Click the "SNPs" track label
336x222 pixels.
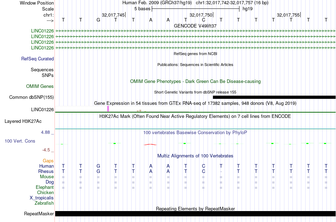click(x=48, y=75)
